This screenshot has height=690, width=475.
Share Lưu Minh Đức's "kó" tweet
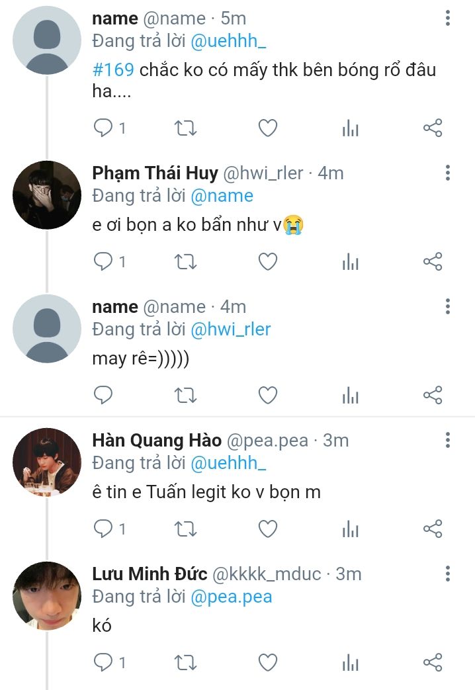432,662
